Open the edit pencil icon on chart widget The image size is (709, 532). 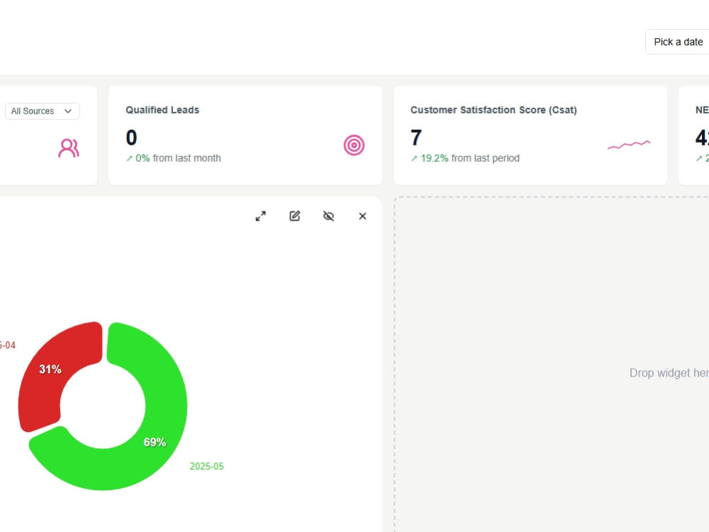coord(294,216)
